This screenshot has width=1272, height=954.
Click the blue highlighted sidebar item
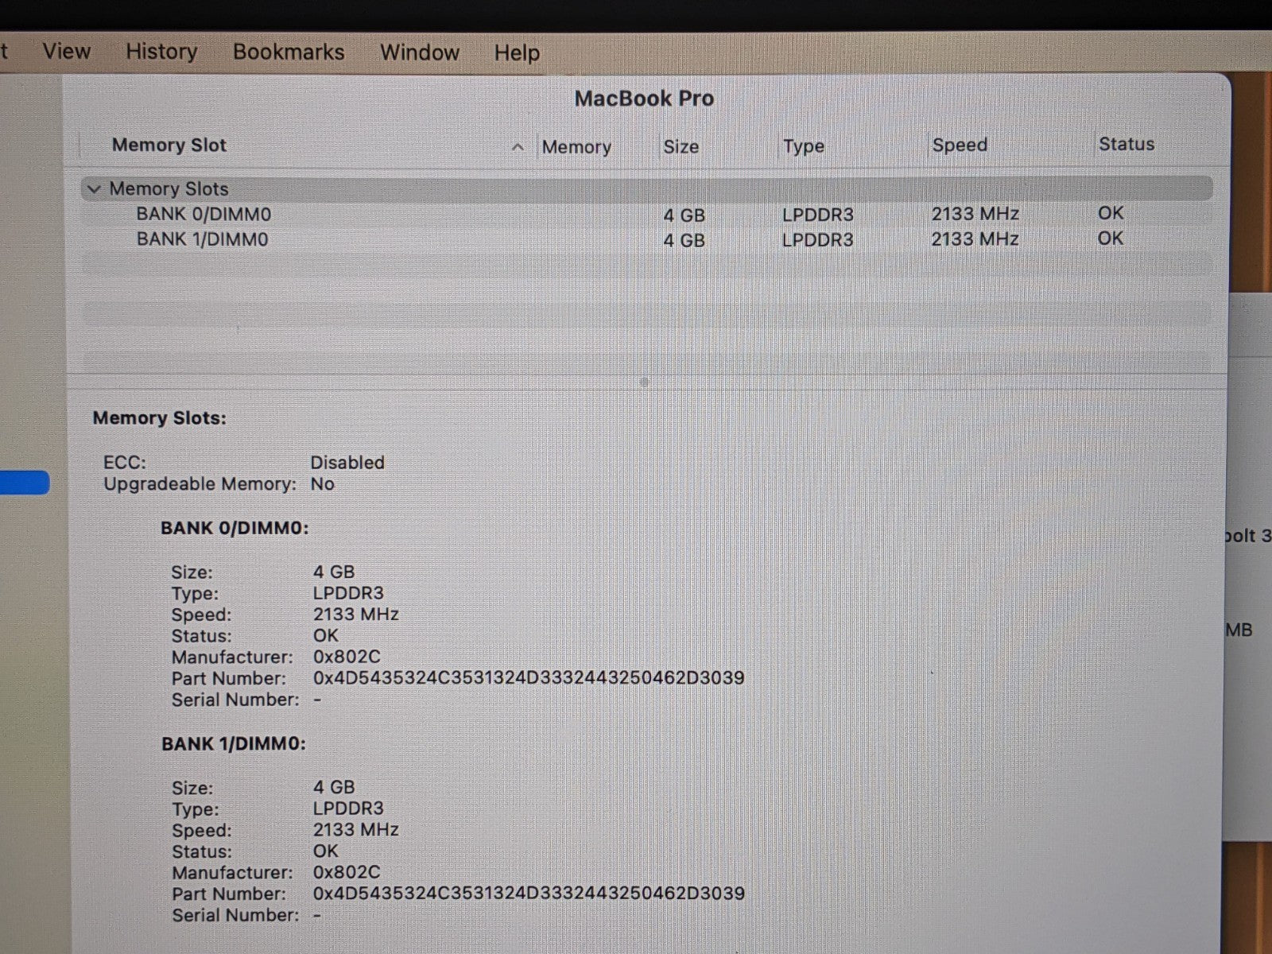click(24, 483)
